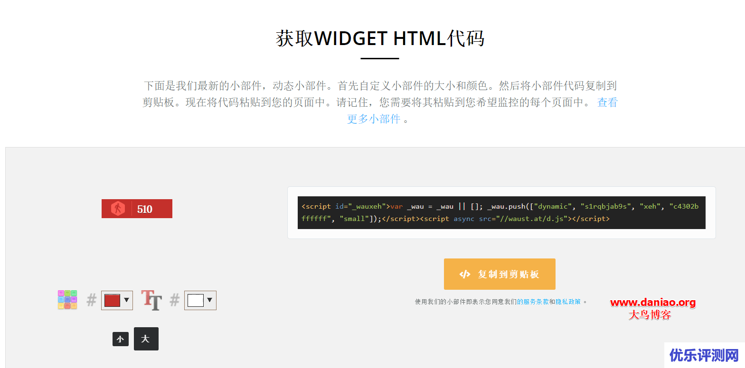Pick the red background color swatch
Viewport: 745px width, 368px height.
tap(112, 300)
